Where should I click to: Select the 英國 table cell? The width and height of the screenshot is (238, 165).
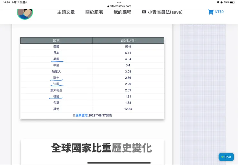tap(56, 59)
